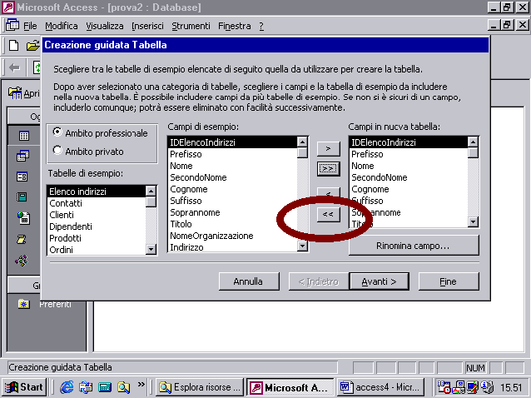
Task: Click the info speaker tray icon
Action: click(487, 387)
